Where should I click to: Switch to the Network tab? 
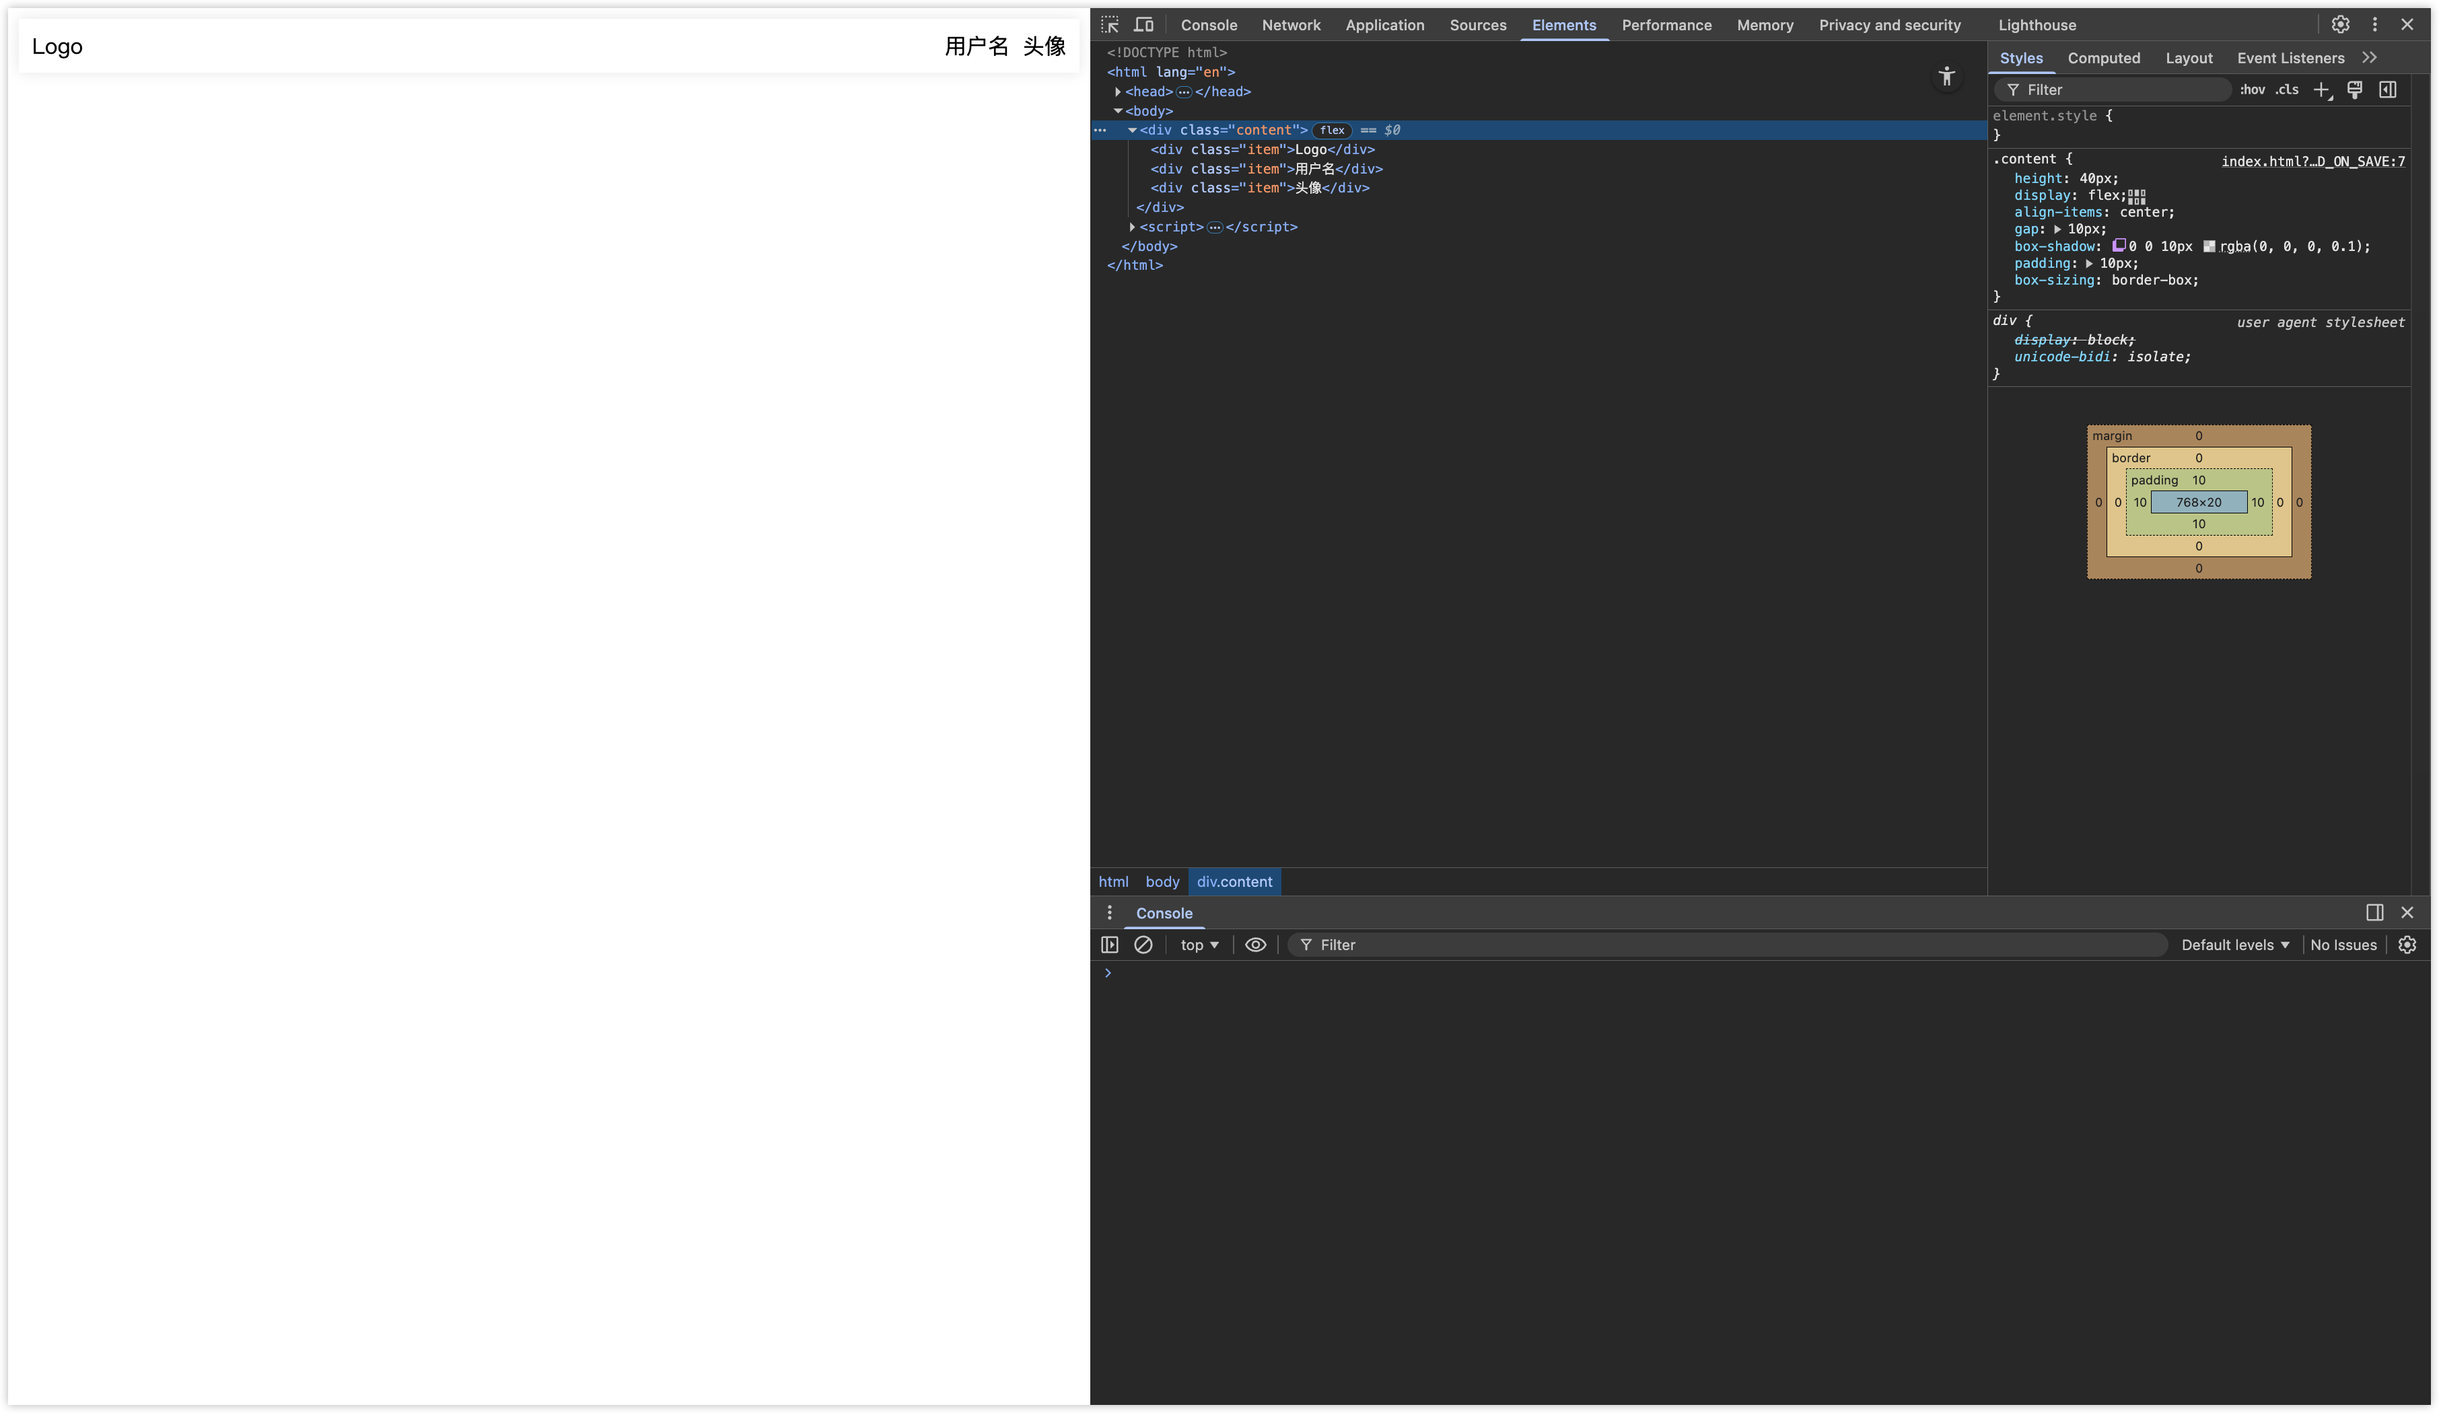click(x=1291, y=25)
